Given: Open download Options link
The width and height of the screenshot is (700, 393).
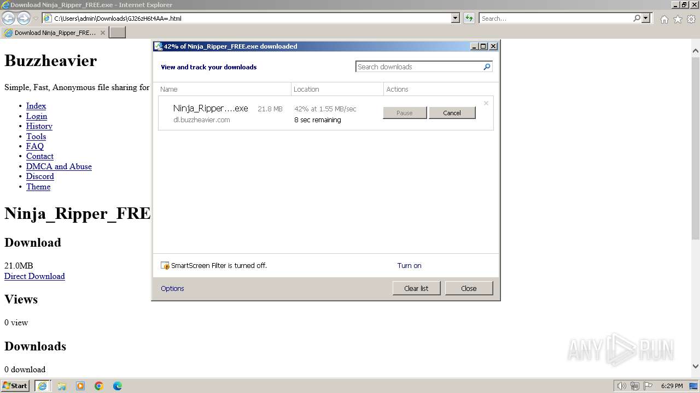Looking at the screenshot, I should pyautogui.click(x=172, y=289).
